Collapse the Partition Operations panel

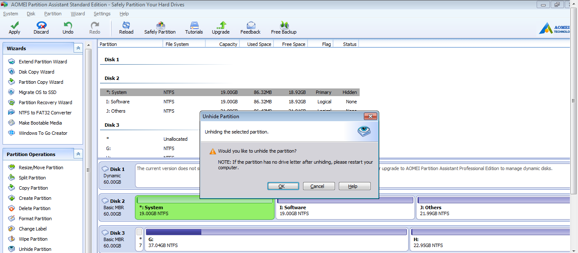coord(78,154)
